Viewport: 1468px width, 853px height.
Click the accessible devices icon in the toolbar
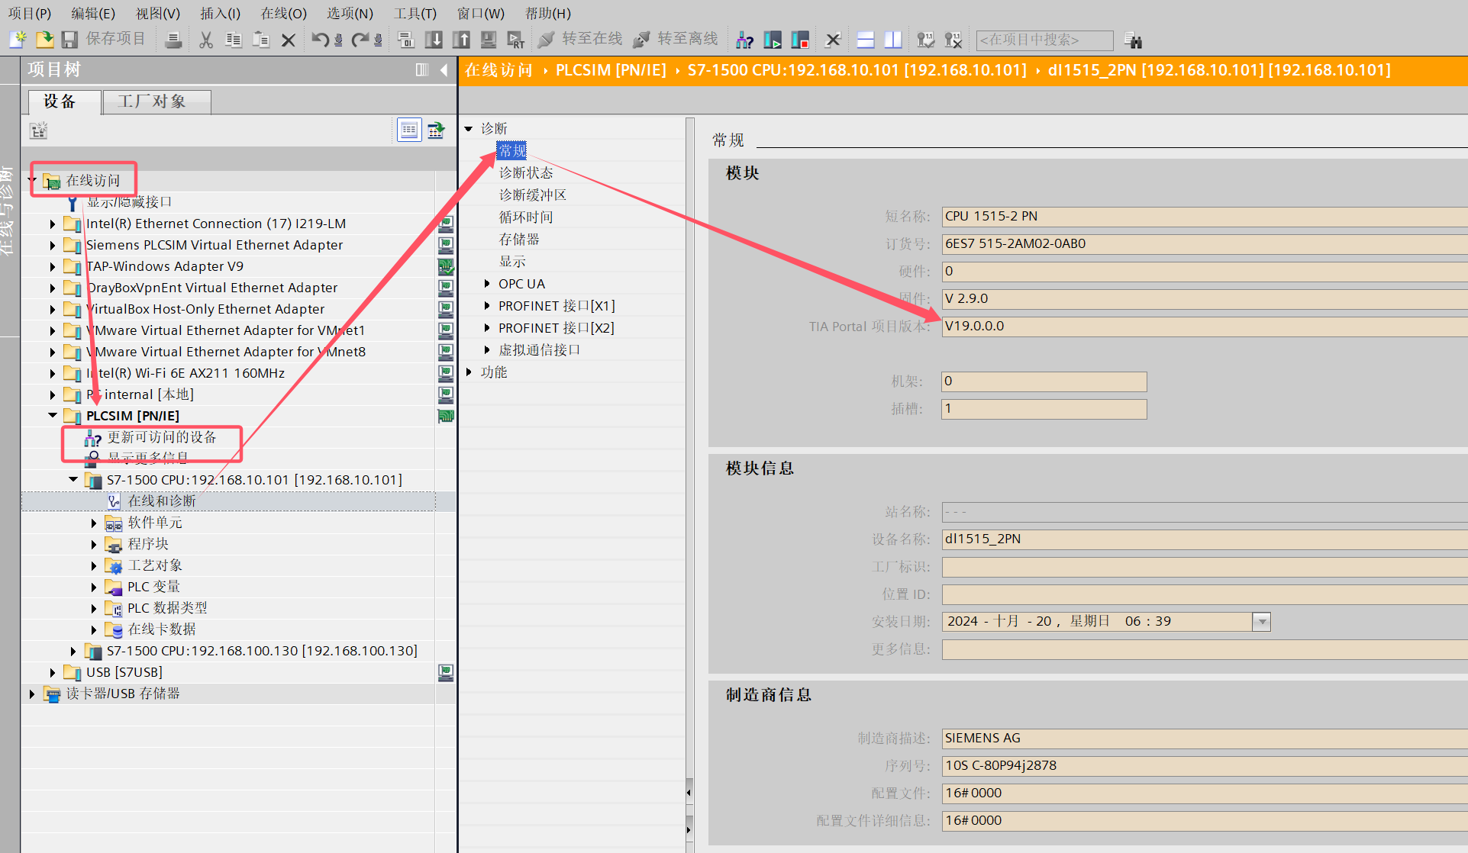point(744,40)
